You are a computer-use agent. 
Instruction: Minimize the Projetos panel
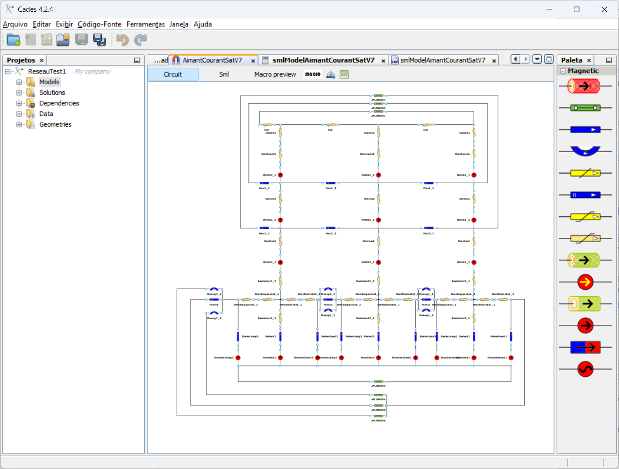click(x=137, y=60)
